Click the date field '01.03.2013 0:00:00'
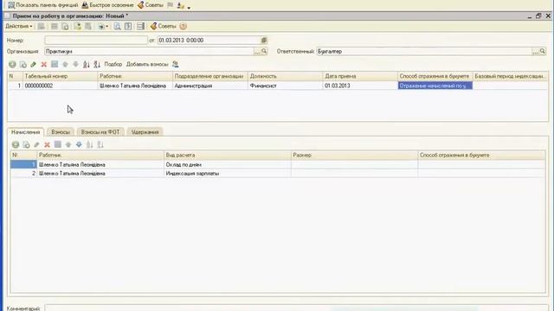This screenshot has width=554, height=311. 209,41
